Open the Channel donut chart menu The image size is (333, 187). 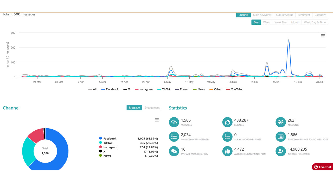click(157, 120)
